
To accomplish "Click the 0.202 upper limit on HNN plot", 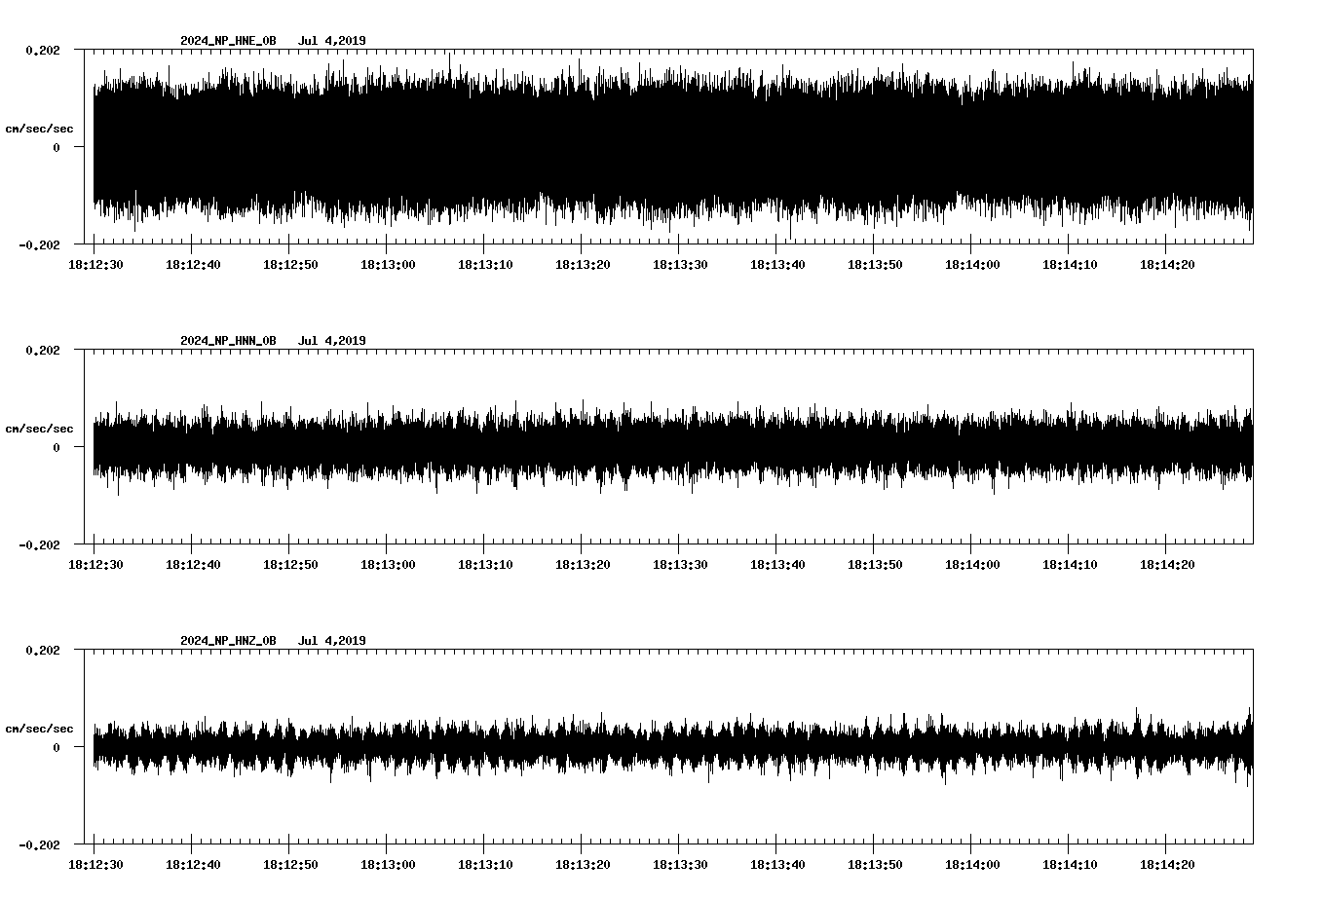I will [x=42, y=350].
